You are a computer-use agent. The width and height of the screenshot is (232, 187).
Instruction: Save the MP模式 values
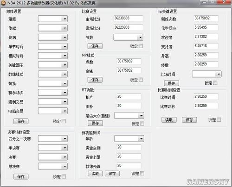[95, 80]
